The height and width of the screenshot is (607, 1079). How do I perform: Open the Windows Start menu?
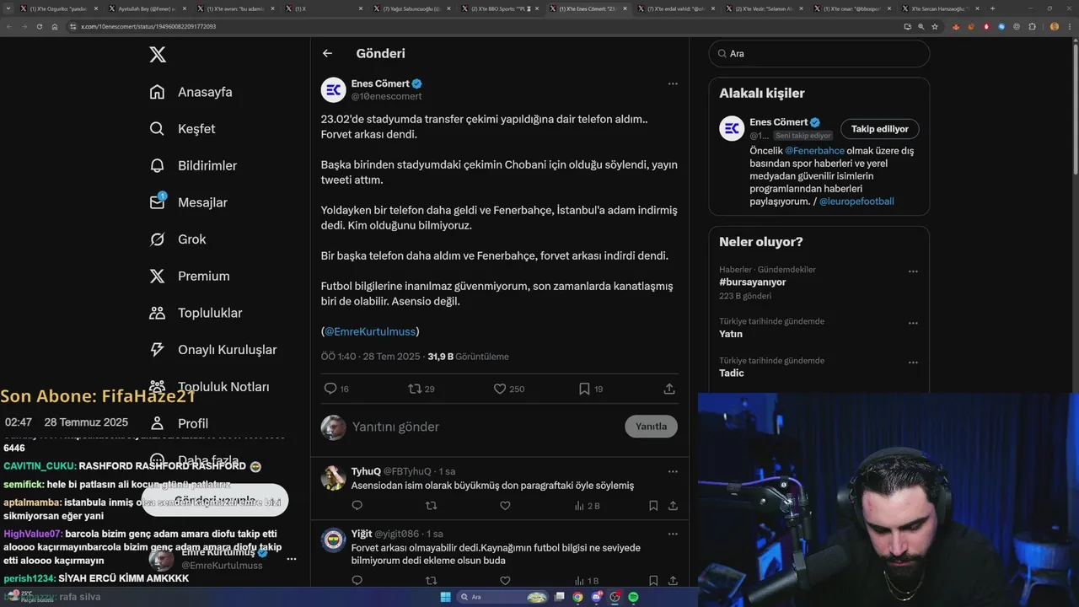click(x=445, y=597)
